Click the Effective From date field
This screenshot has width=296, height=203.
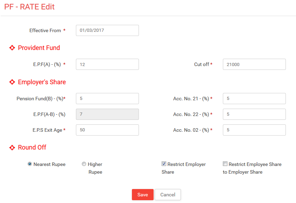107,30
